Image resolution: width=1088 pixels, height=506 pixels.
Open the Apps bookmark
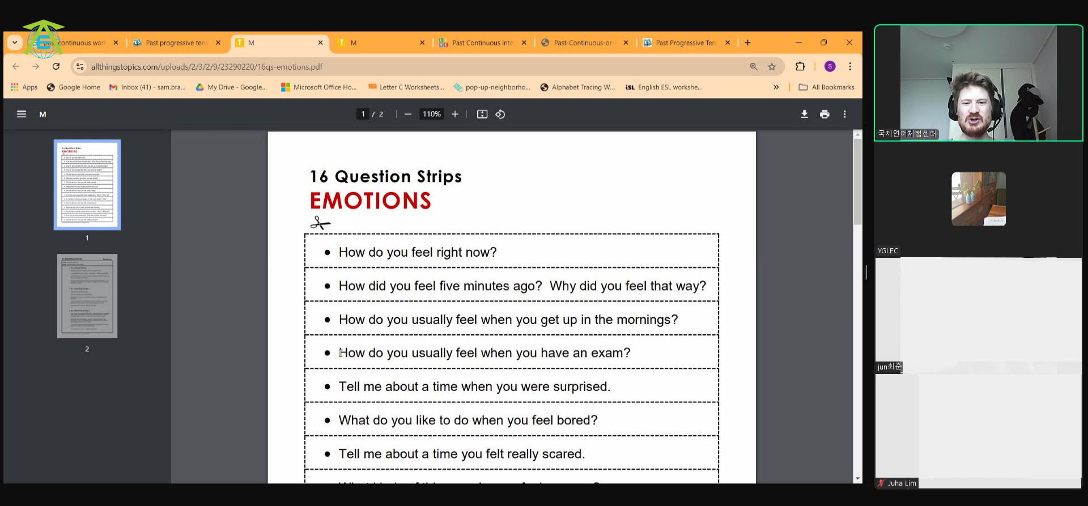(24, 87)
